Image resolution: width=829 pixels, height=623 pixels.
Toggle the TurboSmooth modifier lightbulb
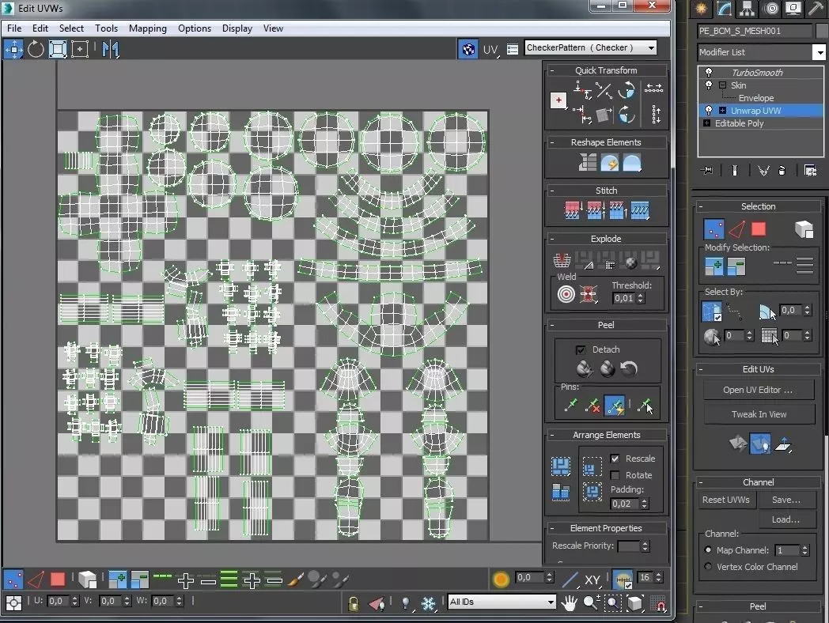[709, 73]
